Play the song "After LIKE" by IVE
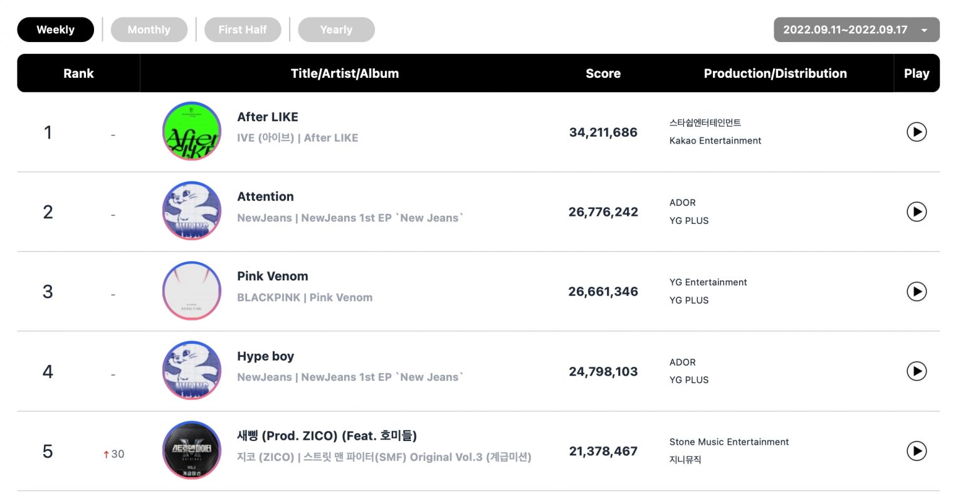This screenshot has width=963, height=498. point(917,132)
